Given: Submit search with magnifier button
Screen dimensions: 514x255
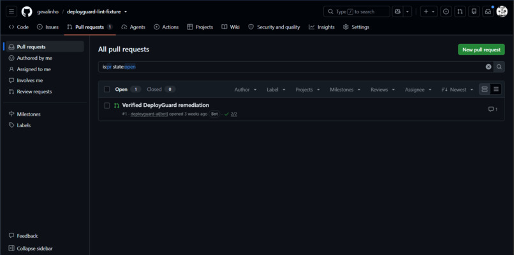Looking at the screenshot, I should tap(499, 67).
